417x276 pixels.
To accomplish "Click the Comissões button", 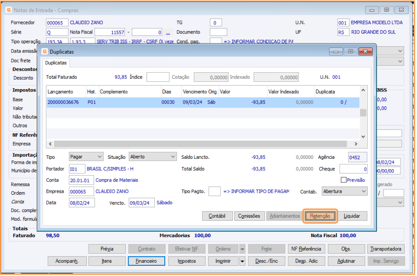I will point(249,216).
